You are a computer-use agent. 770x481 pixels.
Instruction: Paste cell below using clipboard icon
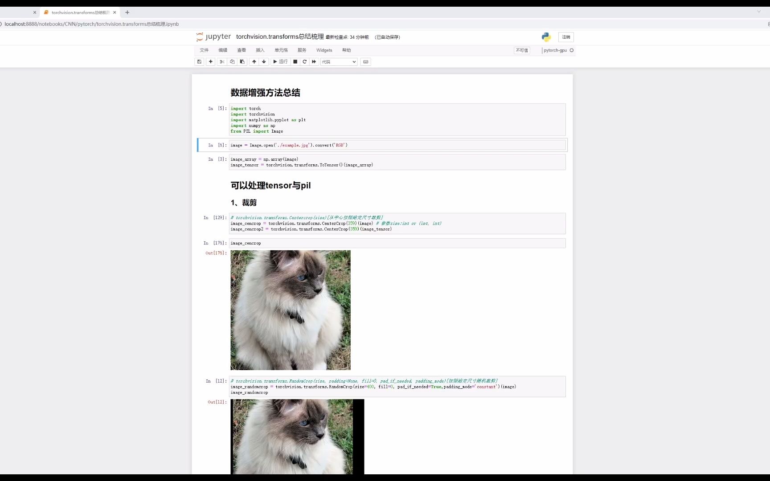[242, 62]
